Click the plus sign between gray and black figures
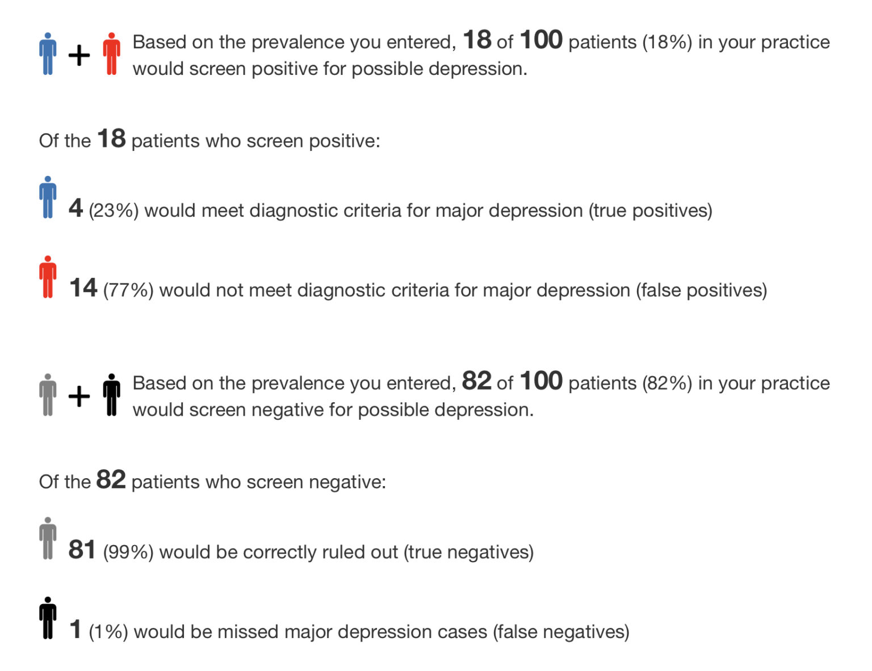This screenshot has width=872, height=671. click(x=79, y=396)
